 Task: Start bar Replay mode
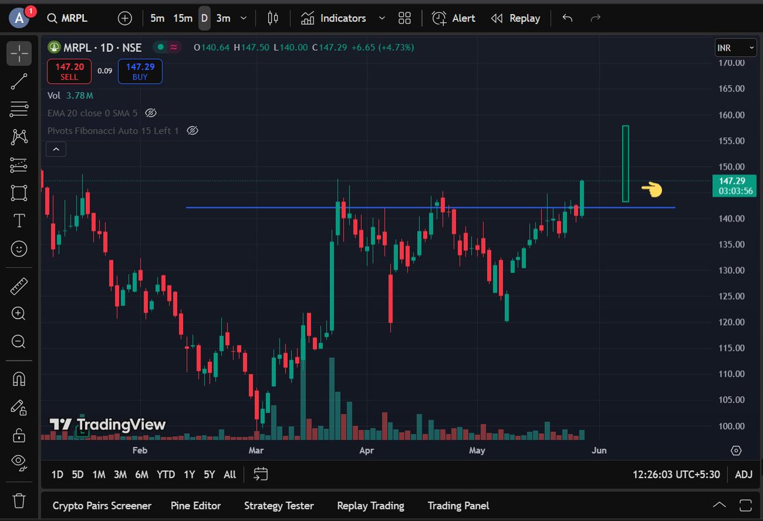pyautogui.click(x=516, y=18)
